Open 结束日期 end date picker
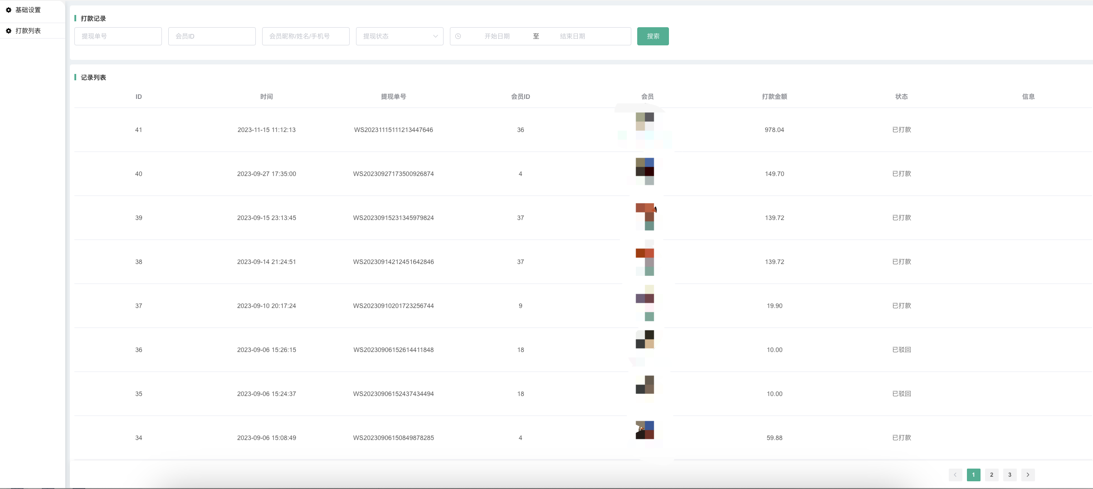Image resolution: width=1093 pixels, height=489 pixels. coord(572,36)
